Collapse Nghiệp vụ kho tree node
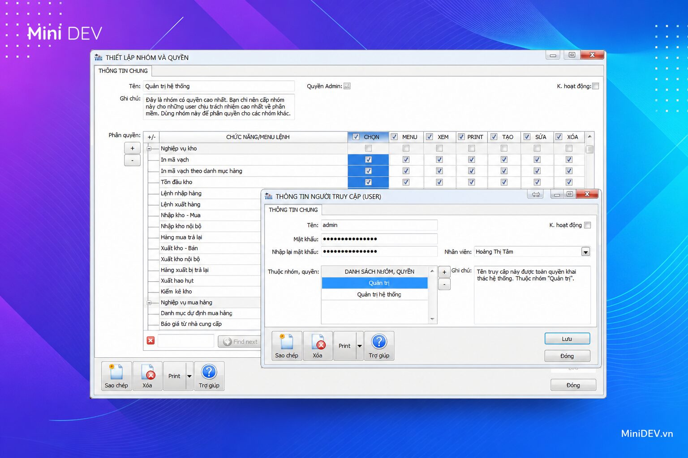688x458 pixels. pos(149,148)
